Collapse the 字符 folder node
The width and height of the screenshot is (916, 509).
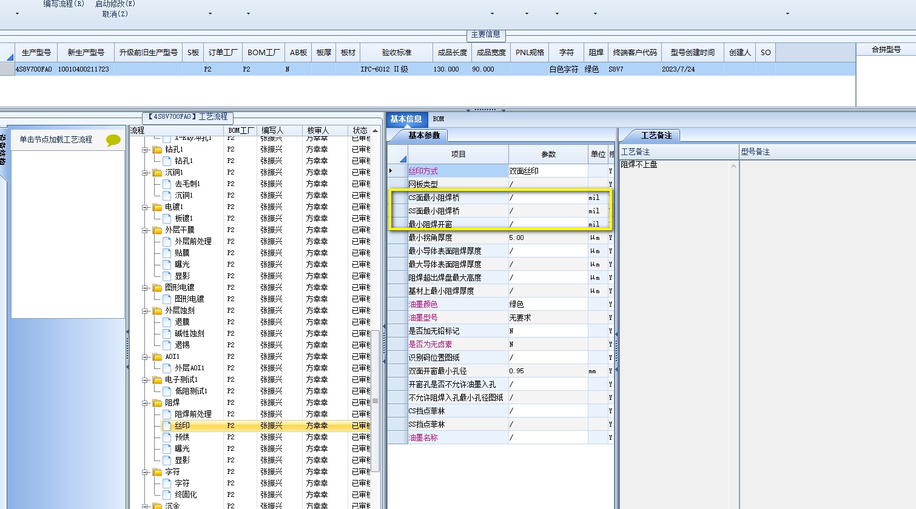click(146, 471)
